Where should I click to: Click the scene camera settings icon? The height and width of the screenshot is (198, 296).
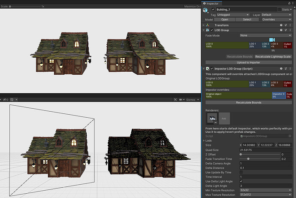181,100
